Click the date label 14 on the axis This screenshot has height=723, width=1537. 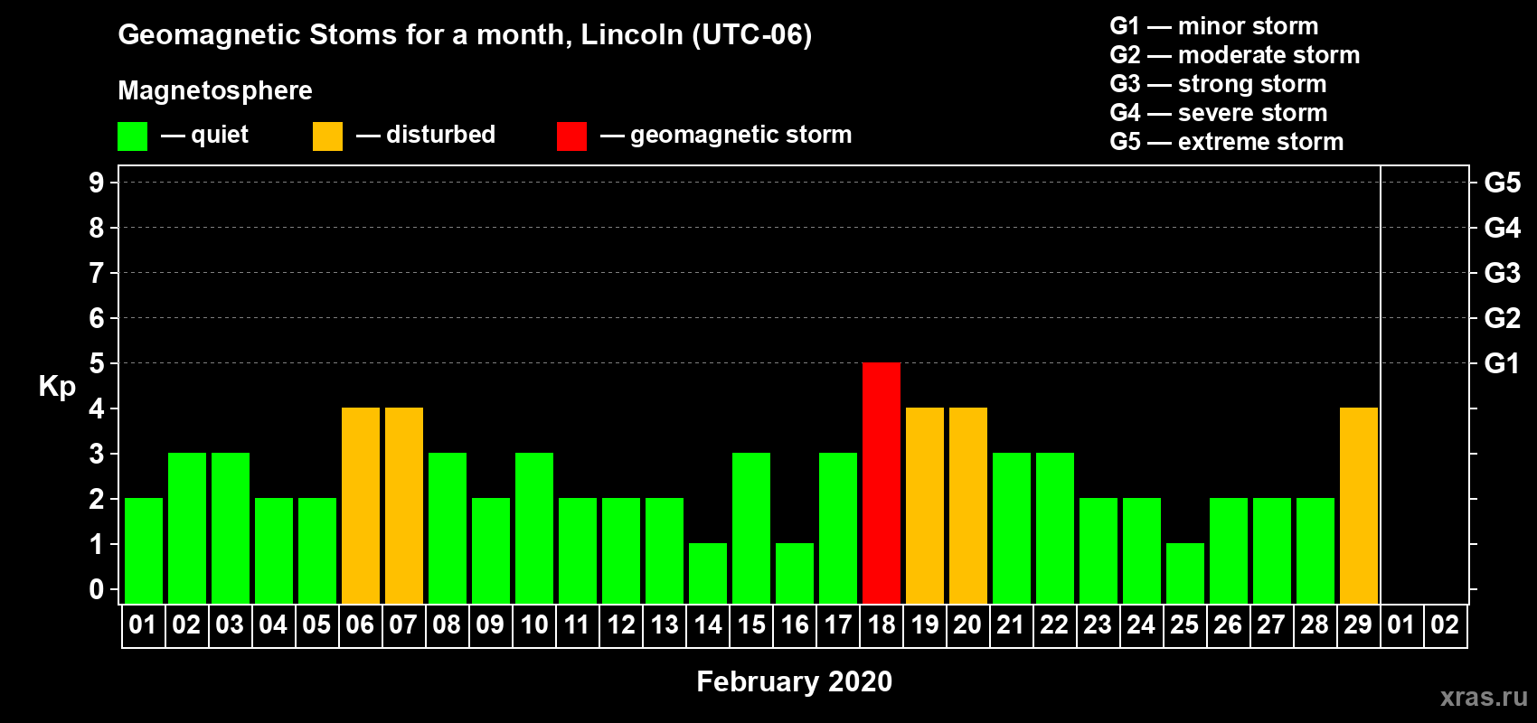(x=708, y=624)
